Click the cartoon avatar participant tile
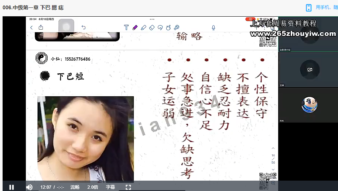This screenshot has height=191, width=338. click(310, 105)
